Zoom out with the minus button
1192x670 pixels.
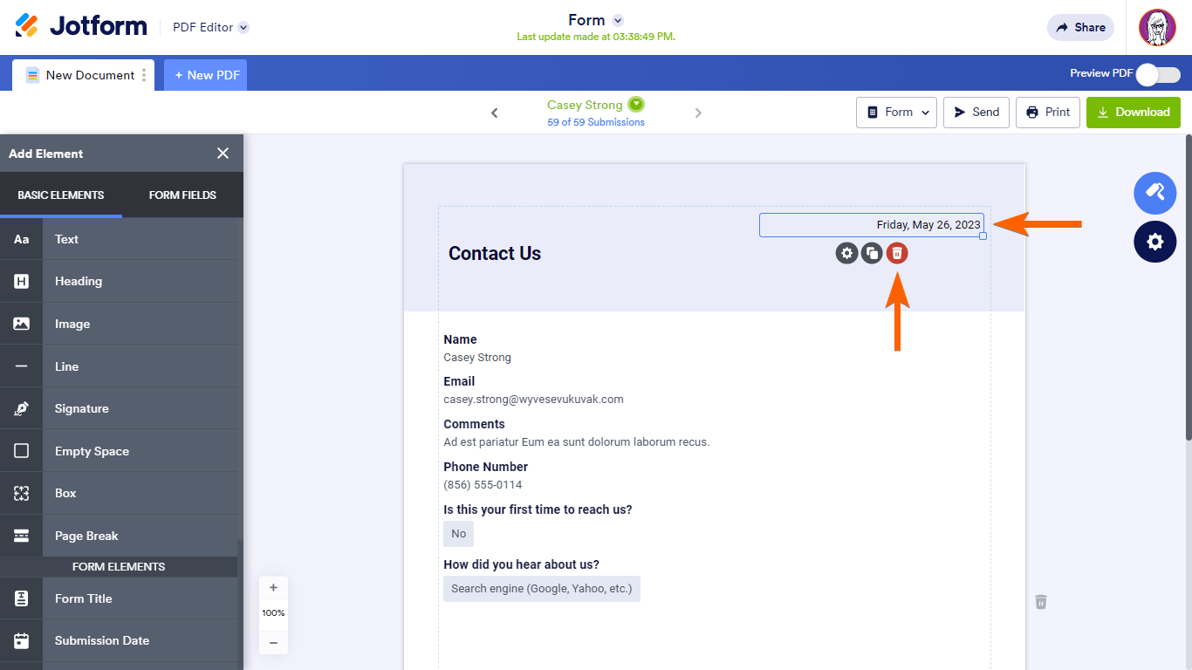click(273, 643)
